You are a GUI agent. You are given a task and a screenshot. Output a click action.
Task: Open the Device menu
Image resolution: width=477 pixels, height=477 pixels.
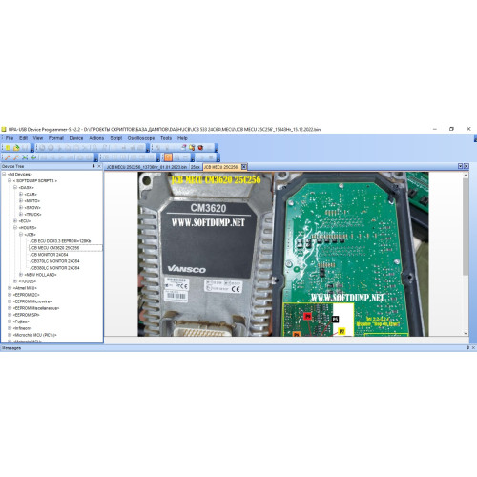[x=76, y=138]
